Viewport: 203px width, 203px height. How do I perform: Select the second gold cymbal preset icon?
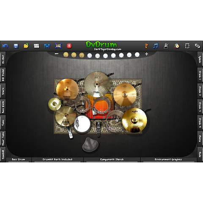(74, 55)
